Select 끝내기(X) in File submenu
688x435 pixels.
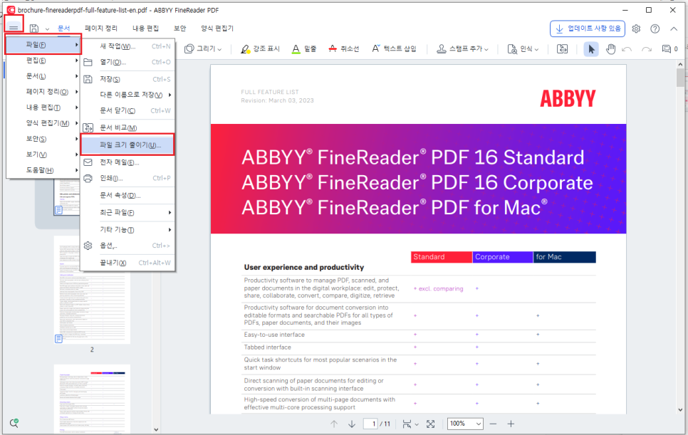pyautogui.click(x=127, y=263)
